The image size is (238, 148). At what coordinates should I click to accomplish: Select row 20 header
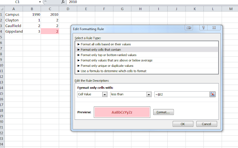pyautogui.click(x=2, y=122)
